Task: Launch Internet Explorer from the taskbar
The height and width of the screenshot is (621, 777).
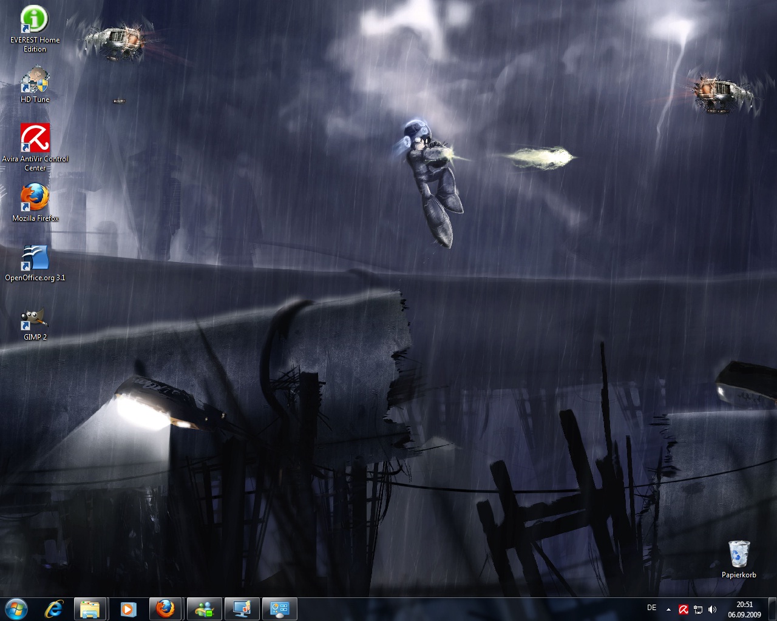Action: click(53, 609)
